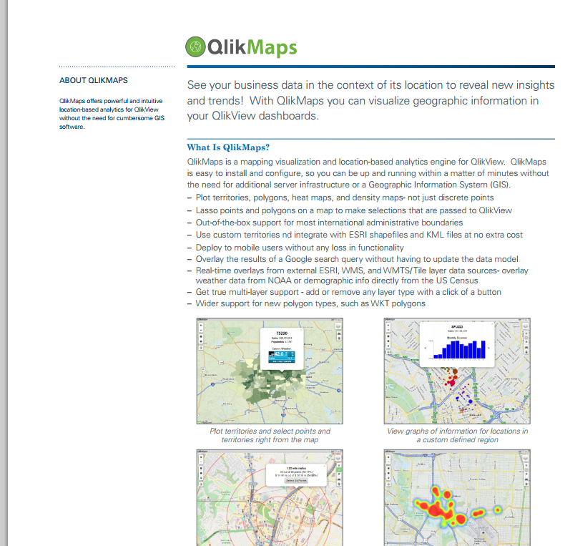Click the '75220' weather popup in the first map
This screenshot has height=546, width=565.
[x=282, y=348]
